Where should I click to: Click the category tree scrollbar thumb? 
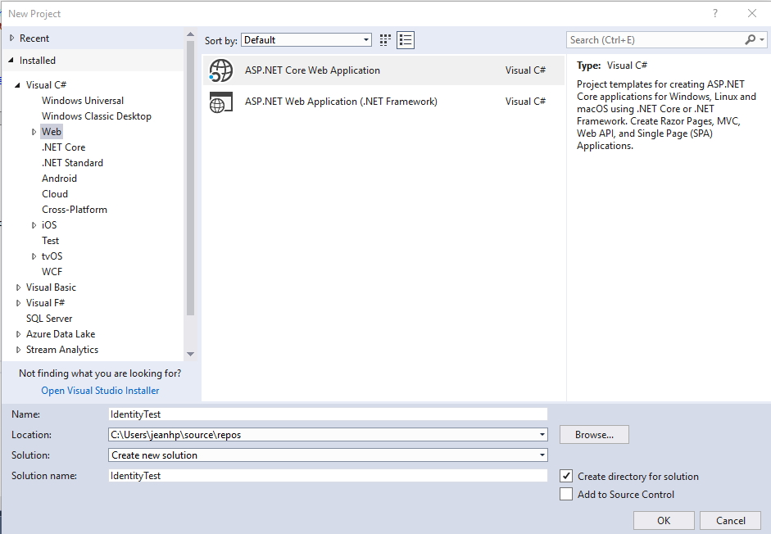190,177
